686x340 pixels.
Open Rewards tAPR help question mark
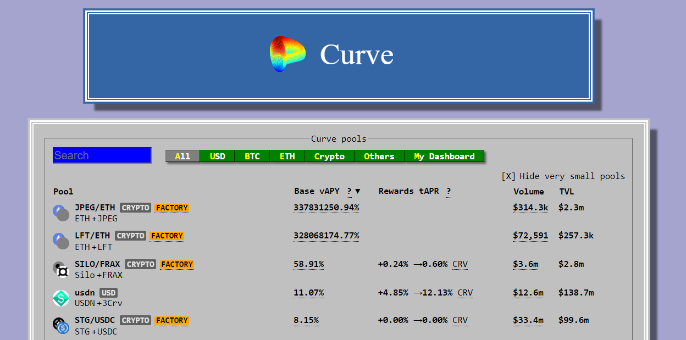point(449,191)
